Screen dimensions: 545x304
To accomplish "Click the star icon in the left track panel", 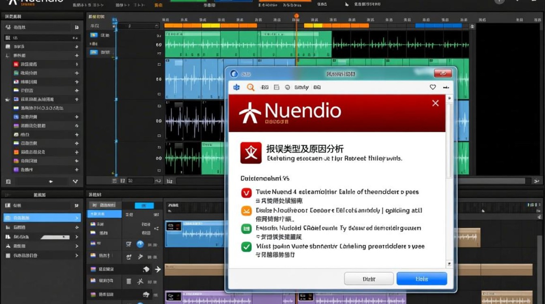I will (x=7, y=99).
